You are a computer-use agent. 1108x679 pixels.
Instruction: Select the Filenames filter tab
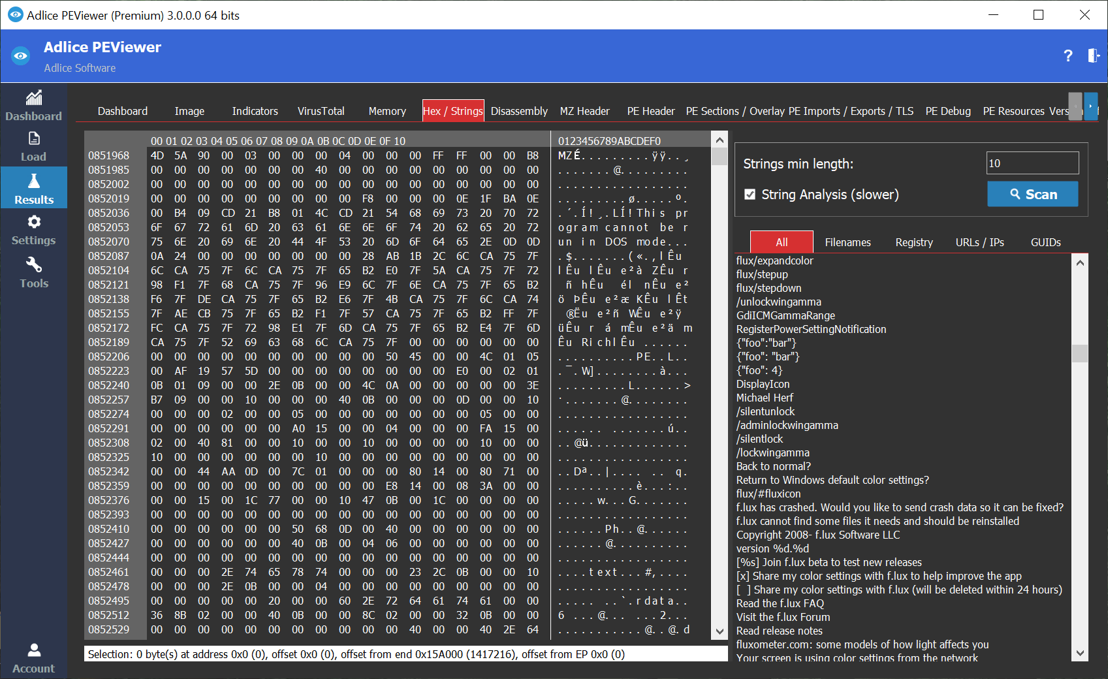(x=847, y=242)
